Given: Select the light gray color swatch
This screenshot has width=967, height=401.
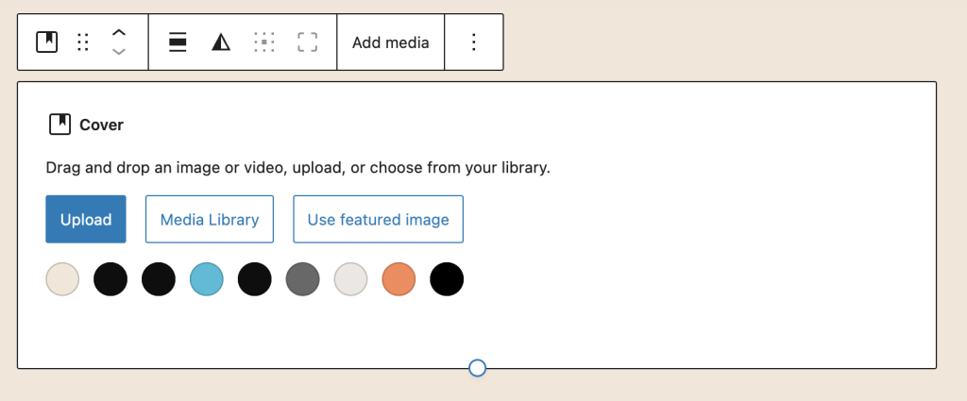Looking at the screenshot, I should coord(351,279).
